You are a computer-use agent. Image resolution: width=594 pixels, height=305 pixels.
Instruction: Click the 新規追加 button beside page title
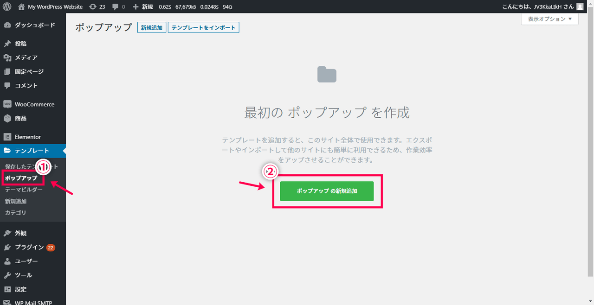click(x=152, y=27)
